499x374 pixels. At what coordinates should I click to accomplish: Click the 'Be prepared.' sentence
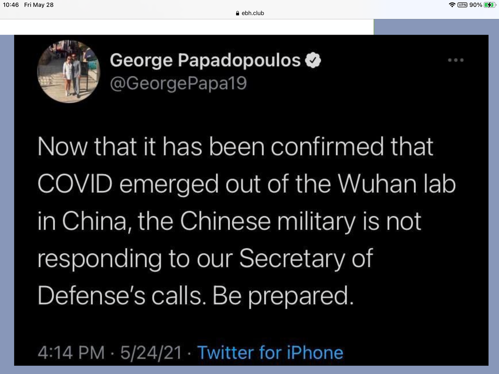pos(283,296)
